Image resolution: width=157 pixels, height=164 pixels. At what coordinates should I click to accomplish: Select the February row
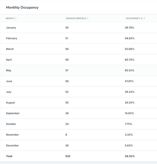point(78,38)
